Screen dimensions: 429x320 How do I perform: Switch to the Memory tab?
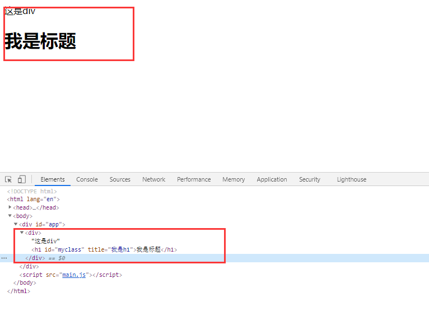point(234,179)
